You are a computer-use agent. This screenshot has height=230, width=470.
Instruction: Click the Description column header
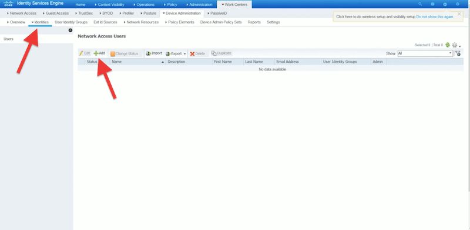189,62
